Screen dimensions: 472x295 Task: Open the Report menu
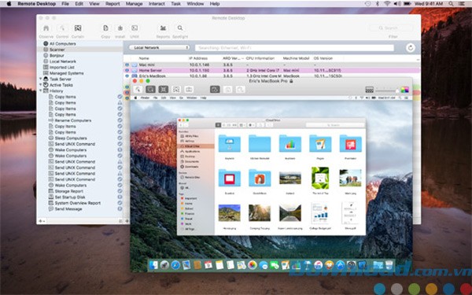click(x=112, y=4)
